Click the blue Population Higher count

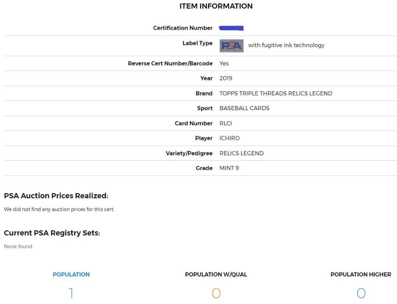(x=361, y=293)
